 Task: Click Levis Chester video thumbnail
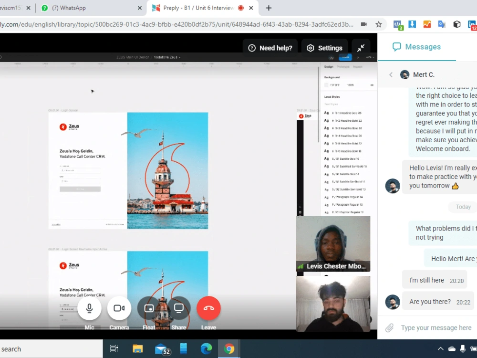[x=333, y=243]
